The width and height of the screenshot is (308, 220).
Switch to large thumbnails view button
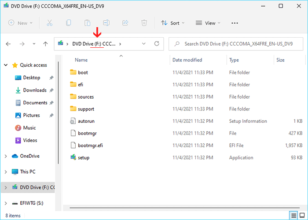pyautogui.click(x=302, y=216)
